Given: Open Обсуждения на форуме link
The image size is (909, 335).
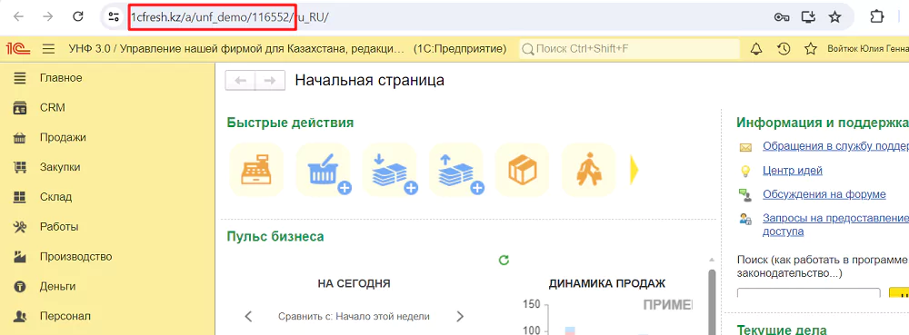Looking at the screenshot, I should point(824,194).
